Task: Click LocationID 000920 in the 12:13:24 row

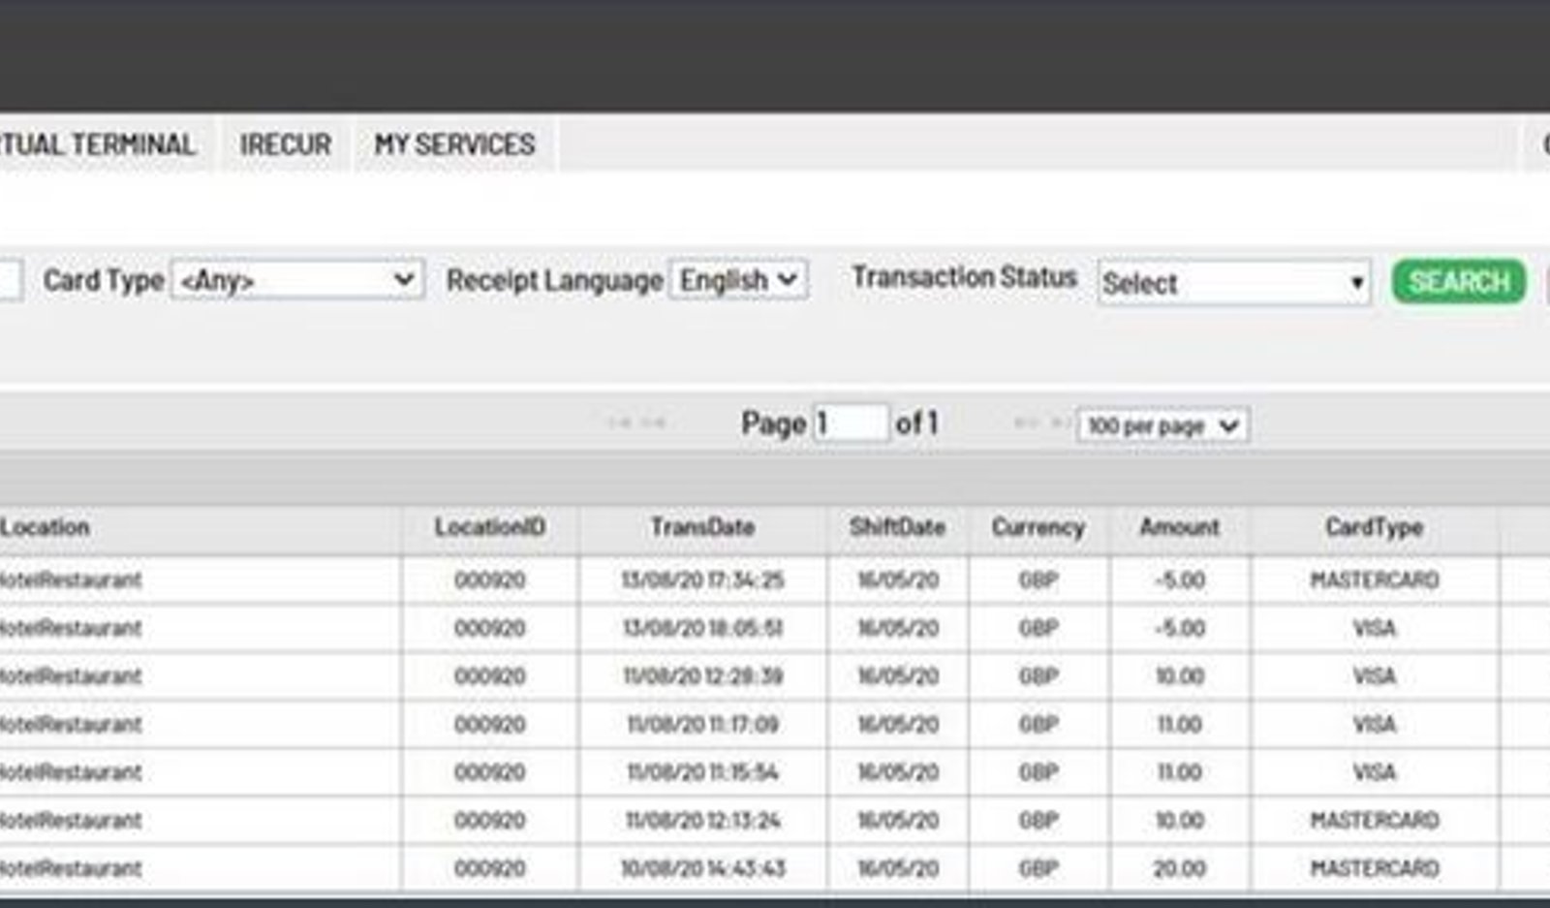Action: pyautogui.click(x=489, y=820)
